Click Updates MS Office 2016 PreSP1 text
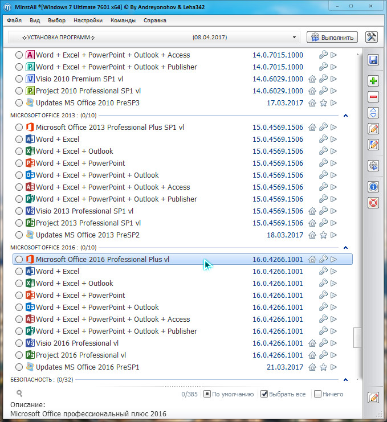Image resolution: width=387 pixels, height=422 pixels. pyautogui.click(x=88, y=367)
